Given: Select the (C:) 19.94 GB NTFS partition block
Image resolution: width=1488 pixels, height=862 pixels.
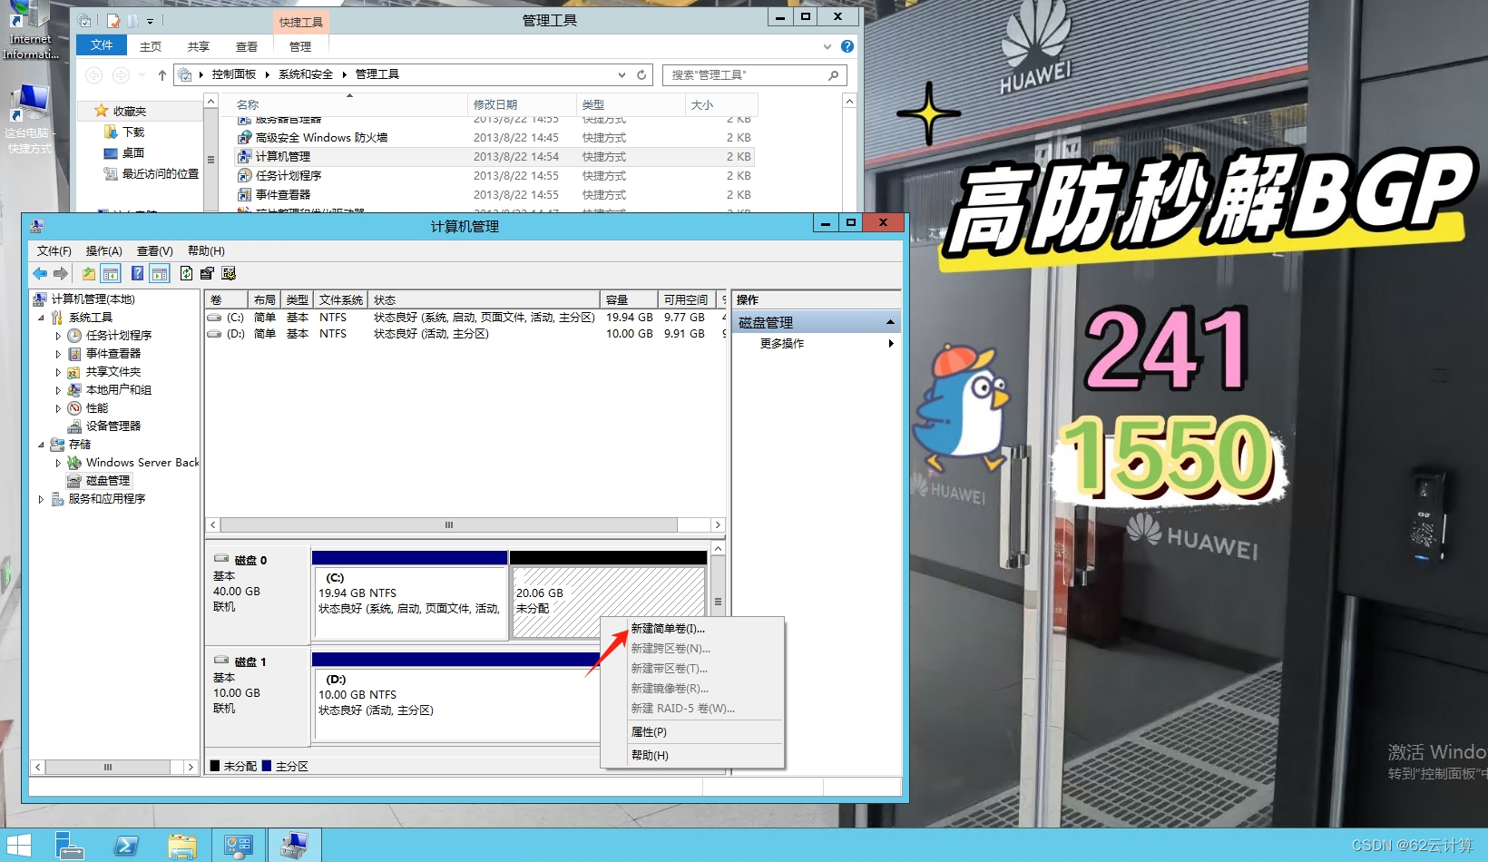Looking at the screenshot, I should click(x=409, y=594).
